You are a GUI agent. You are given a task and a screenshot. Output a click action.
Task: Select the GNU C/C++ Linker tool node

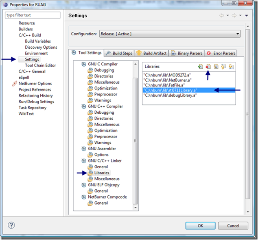105,161
